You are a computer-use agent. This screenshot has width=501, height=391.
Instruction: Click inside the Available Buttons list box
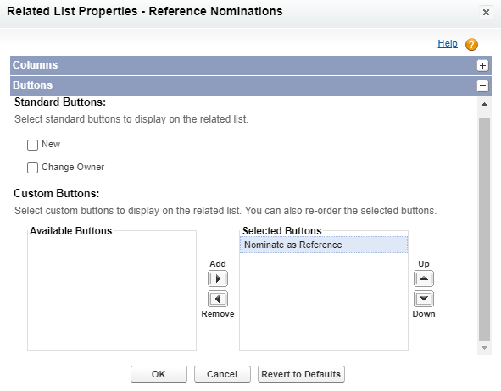(x=112, y=290)
